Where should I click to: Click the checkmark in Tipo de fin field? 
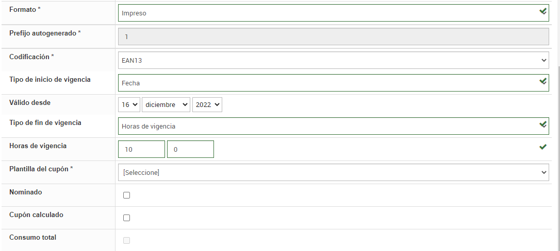click(542, 124)
